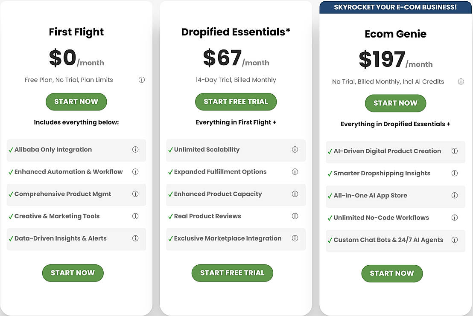This screenshot has height=316, width=473.
Task: Click bottom Start Free Trial button
Action: click(x=232, y=273)
